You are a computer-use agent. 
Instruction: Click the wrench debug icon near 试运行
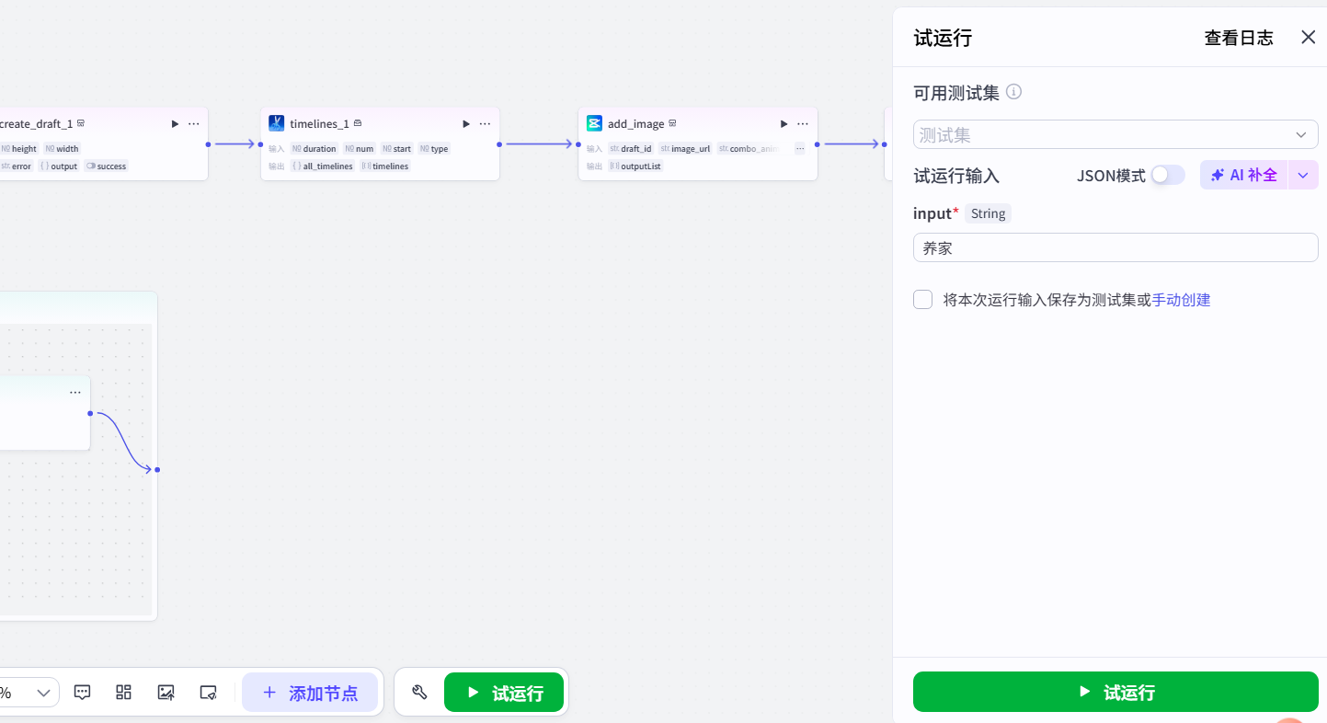tap(419, 692)
